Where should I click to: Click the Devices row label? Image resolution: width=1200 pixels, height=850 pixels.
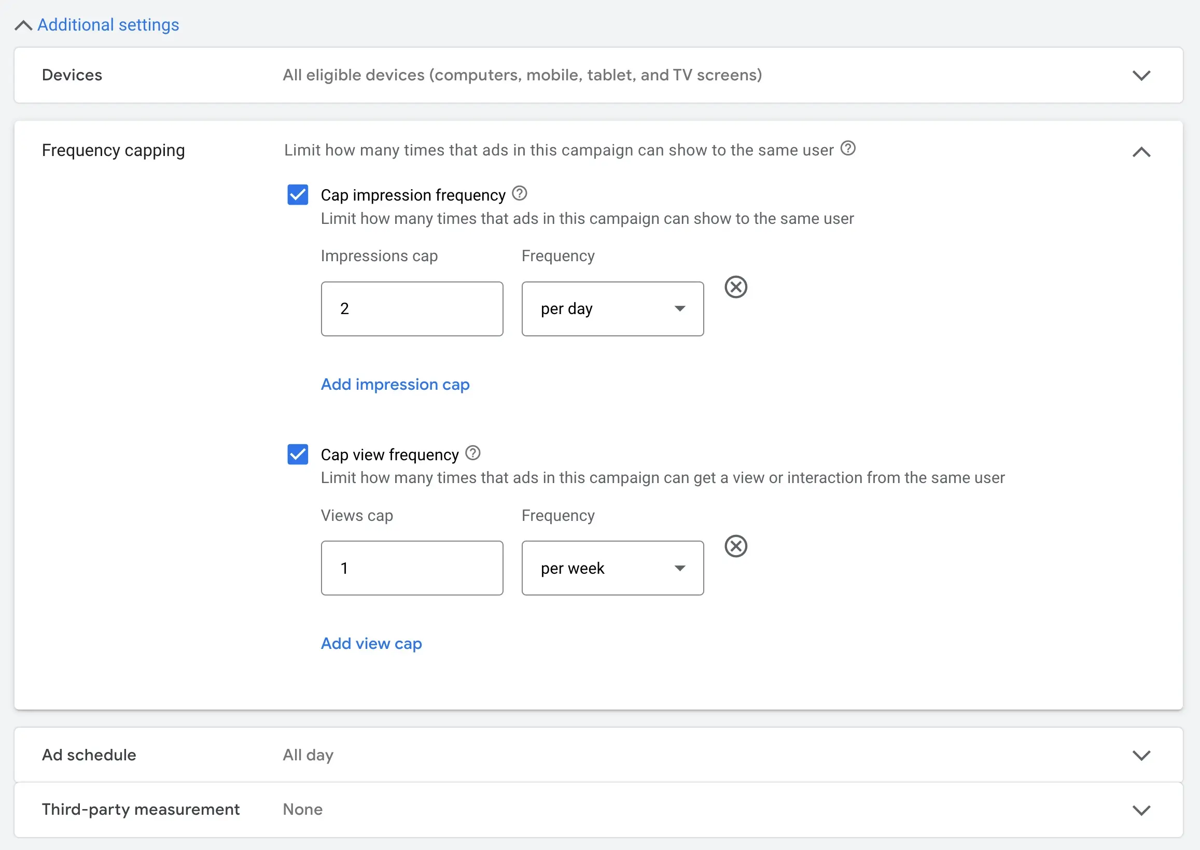tap(72, 75)
